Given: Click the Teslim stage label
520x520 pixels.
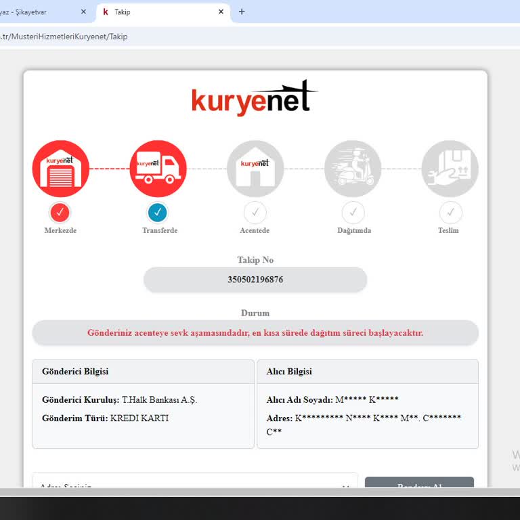Looking at the screenshot, I should tap(448, 230).
